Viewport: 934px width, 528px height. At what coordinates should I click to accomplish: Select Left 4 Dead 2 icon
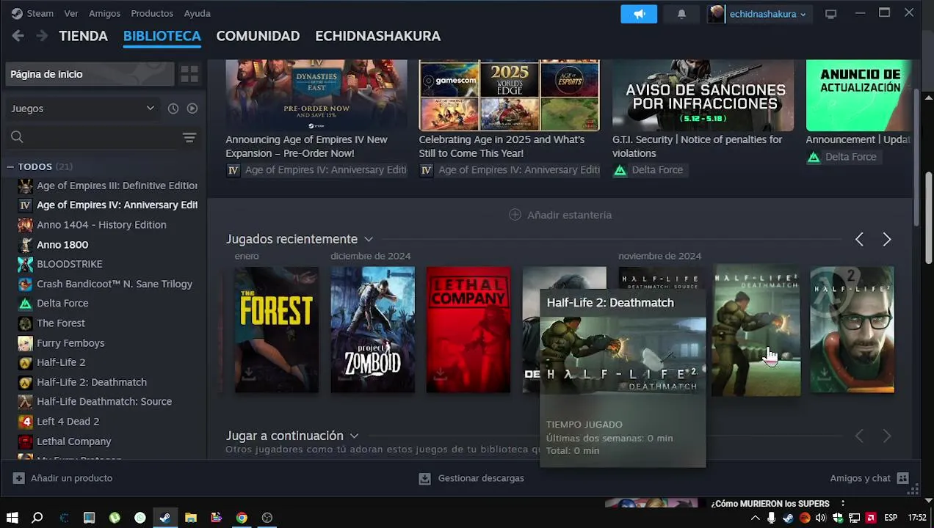pyautogui.click(x=25, y=422)
